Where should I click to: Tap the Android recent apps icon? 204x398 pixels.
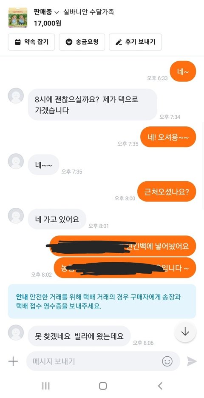[45, 386]
